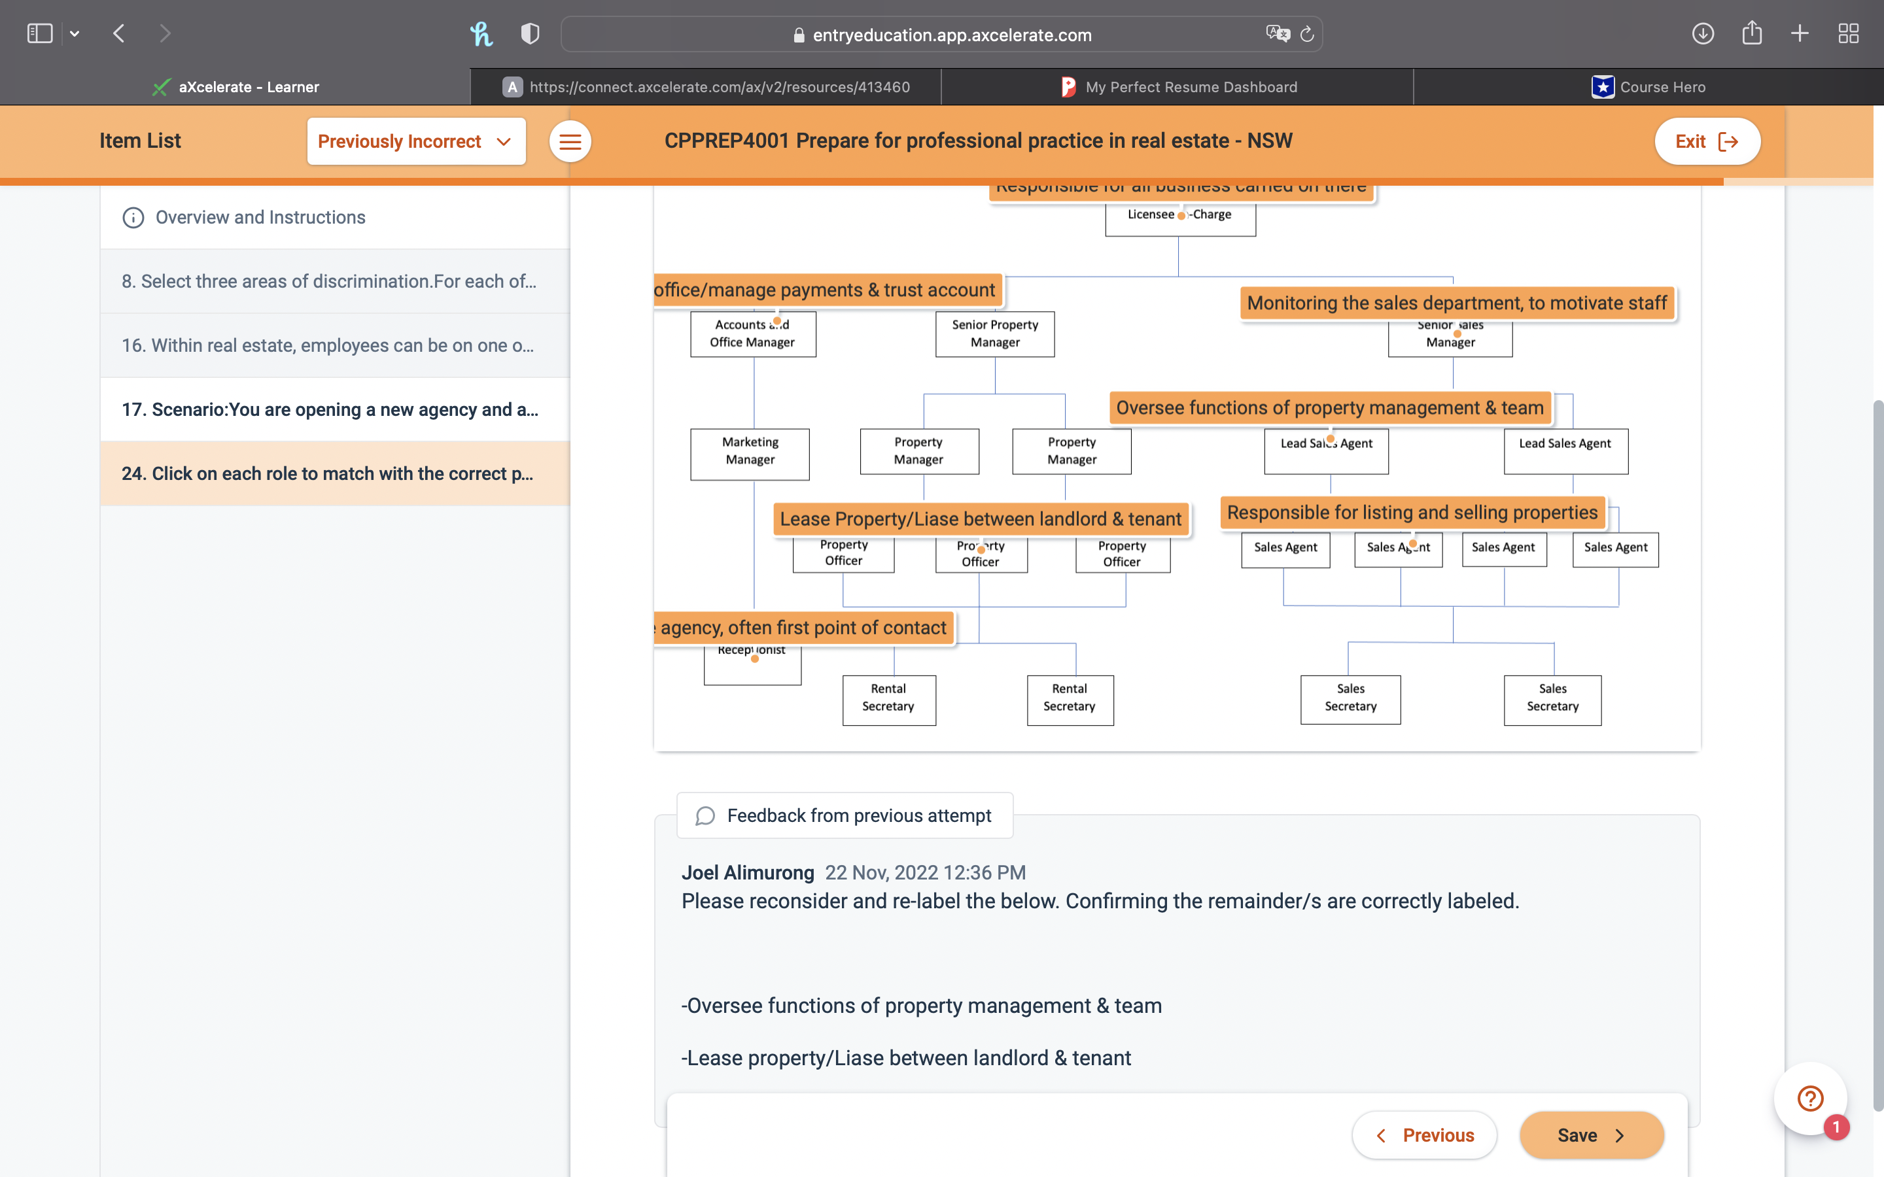Show all tabs with the grid icon
Image resolution: width=1884 pixels, height=1177 pixels.
pos(1849,33)
